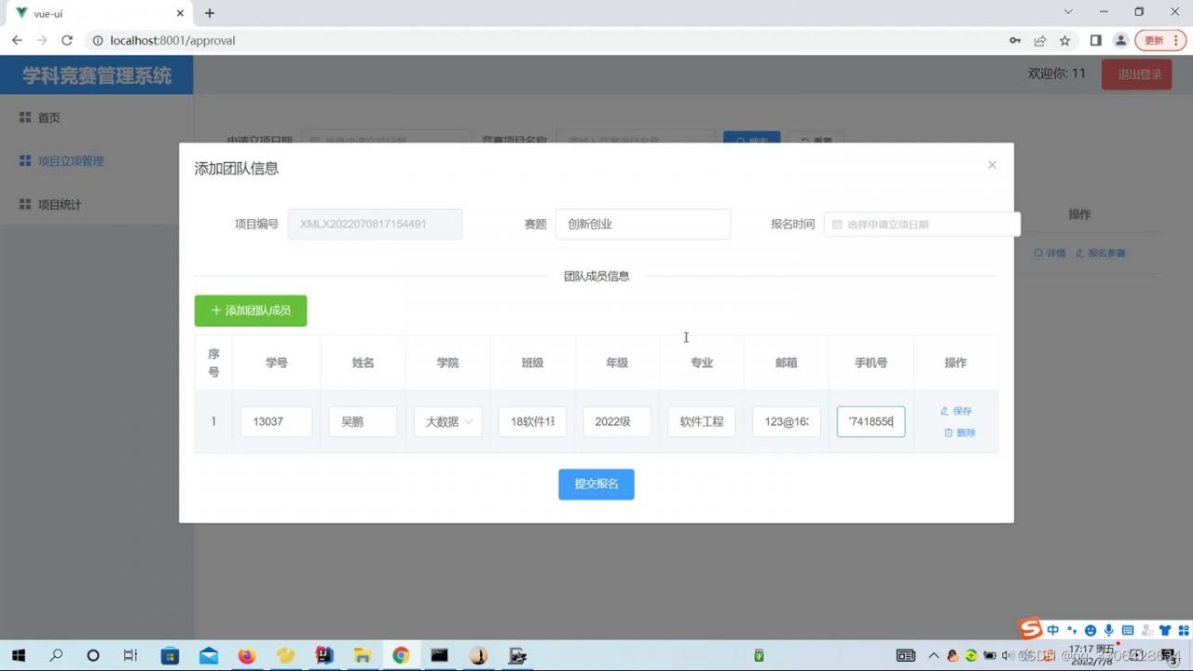Click the 姓名 input containing 吴鹏

[x=363, y=421]
